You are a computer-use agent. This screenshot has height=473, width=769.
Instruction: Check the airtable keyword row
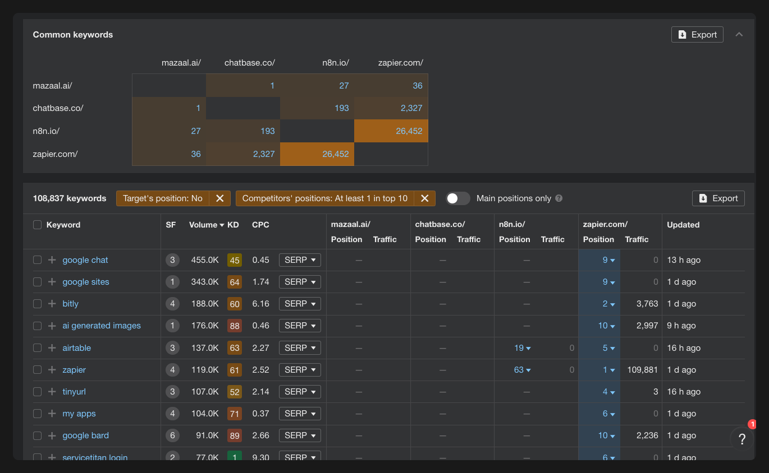(x=38, y=348)
